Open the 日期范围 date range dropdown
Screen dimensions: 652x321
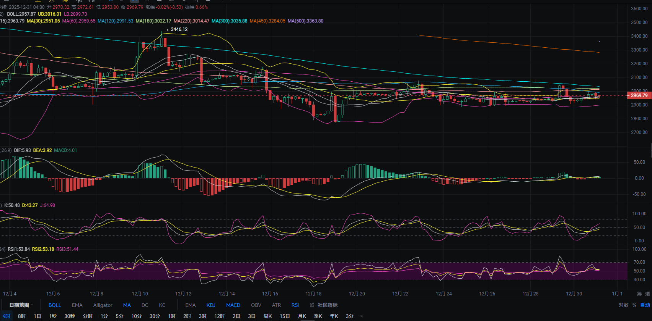(x=21, y=305)
